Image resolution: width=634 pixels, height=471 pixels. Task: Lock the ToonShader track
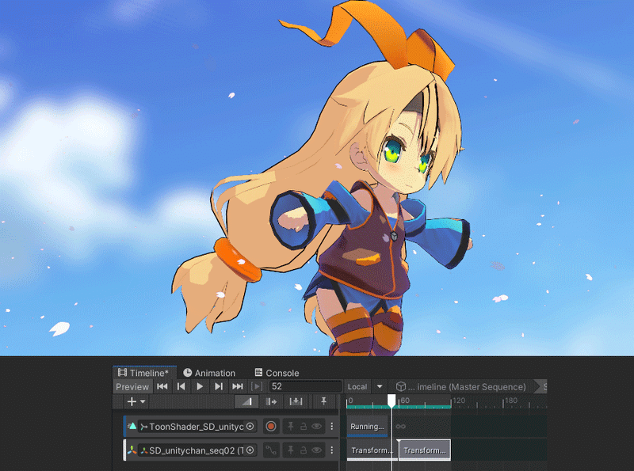coord(304,426)
